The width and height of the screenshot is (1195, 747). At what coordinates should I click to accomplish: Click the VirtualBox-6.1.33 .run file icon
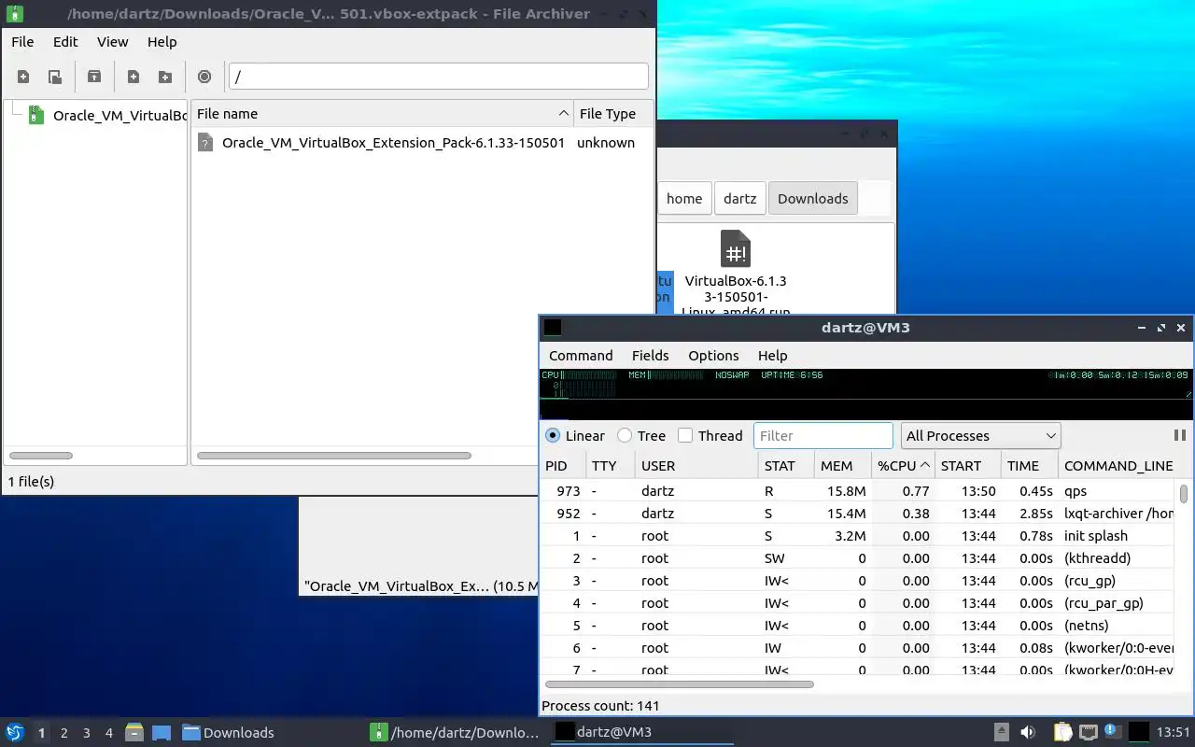tap(736, 249)
